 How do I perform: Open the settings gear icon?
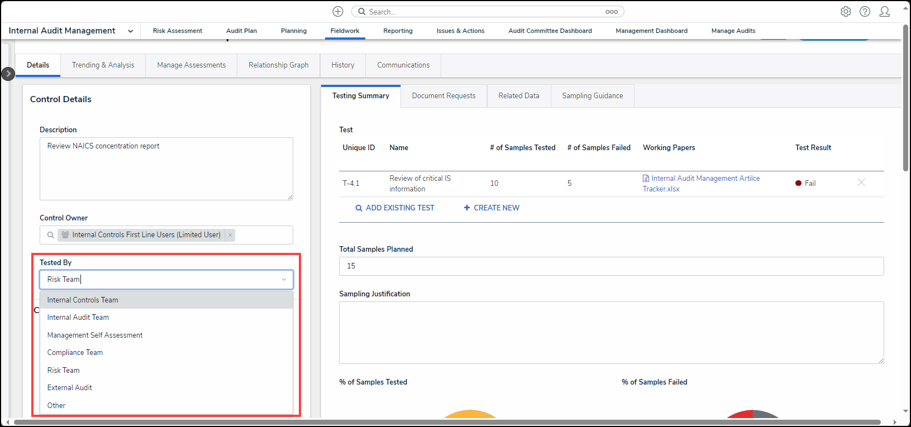click(x=846, y=12)
